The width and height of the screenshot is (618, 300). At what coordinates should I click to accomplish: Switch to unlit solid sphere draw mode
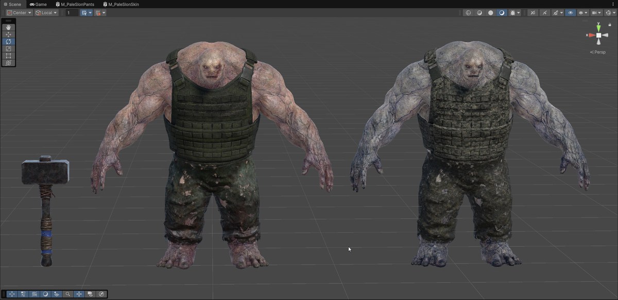[x=491, y=13]
